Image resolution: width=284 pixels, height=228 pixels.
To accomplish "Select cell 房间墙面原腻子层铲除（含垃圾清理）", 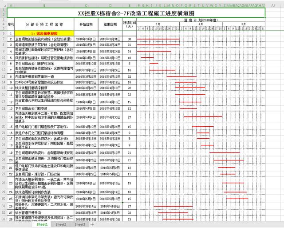I will coord(44,44).
